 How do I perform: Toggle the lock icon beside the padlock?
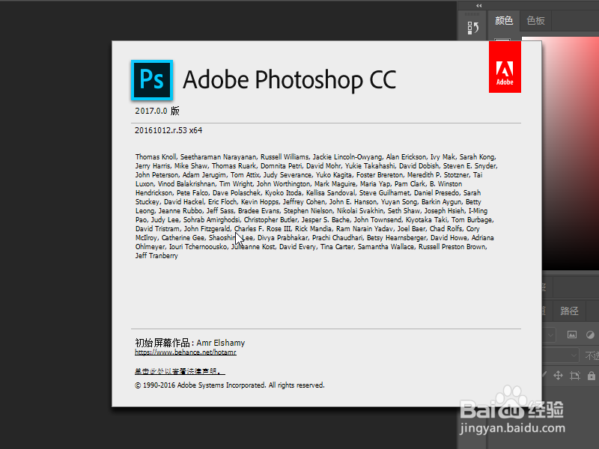pyautogui.click(x=574, y=375)
